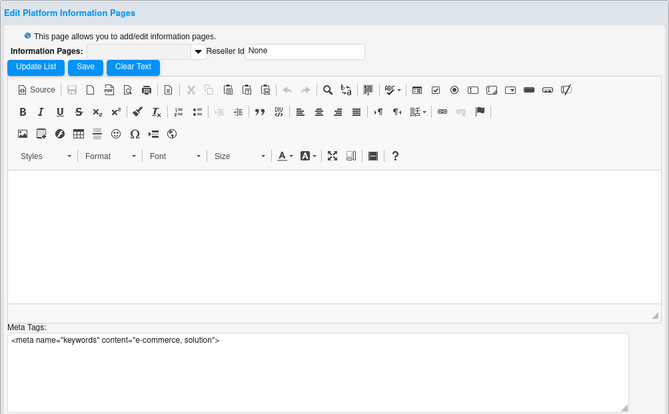Image resolution: width=669 pixels, height=414 pixels.
Task: Open the Text Color picker
Action: [x=283, y=156]
